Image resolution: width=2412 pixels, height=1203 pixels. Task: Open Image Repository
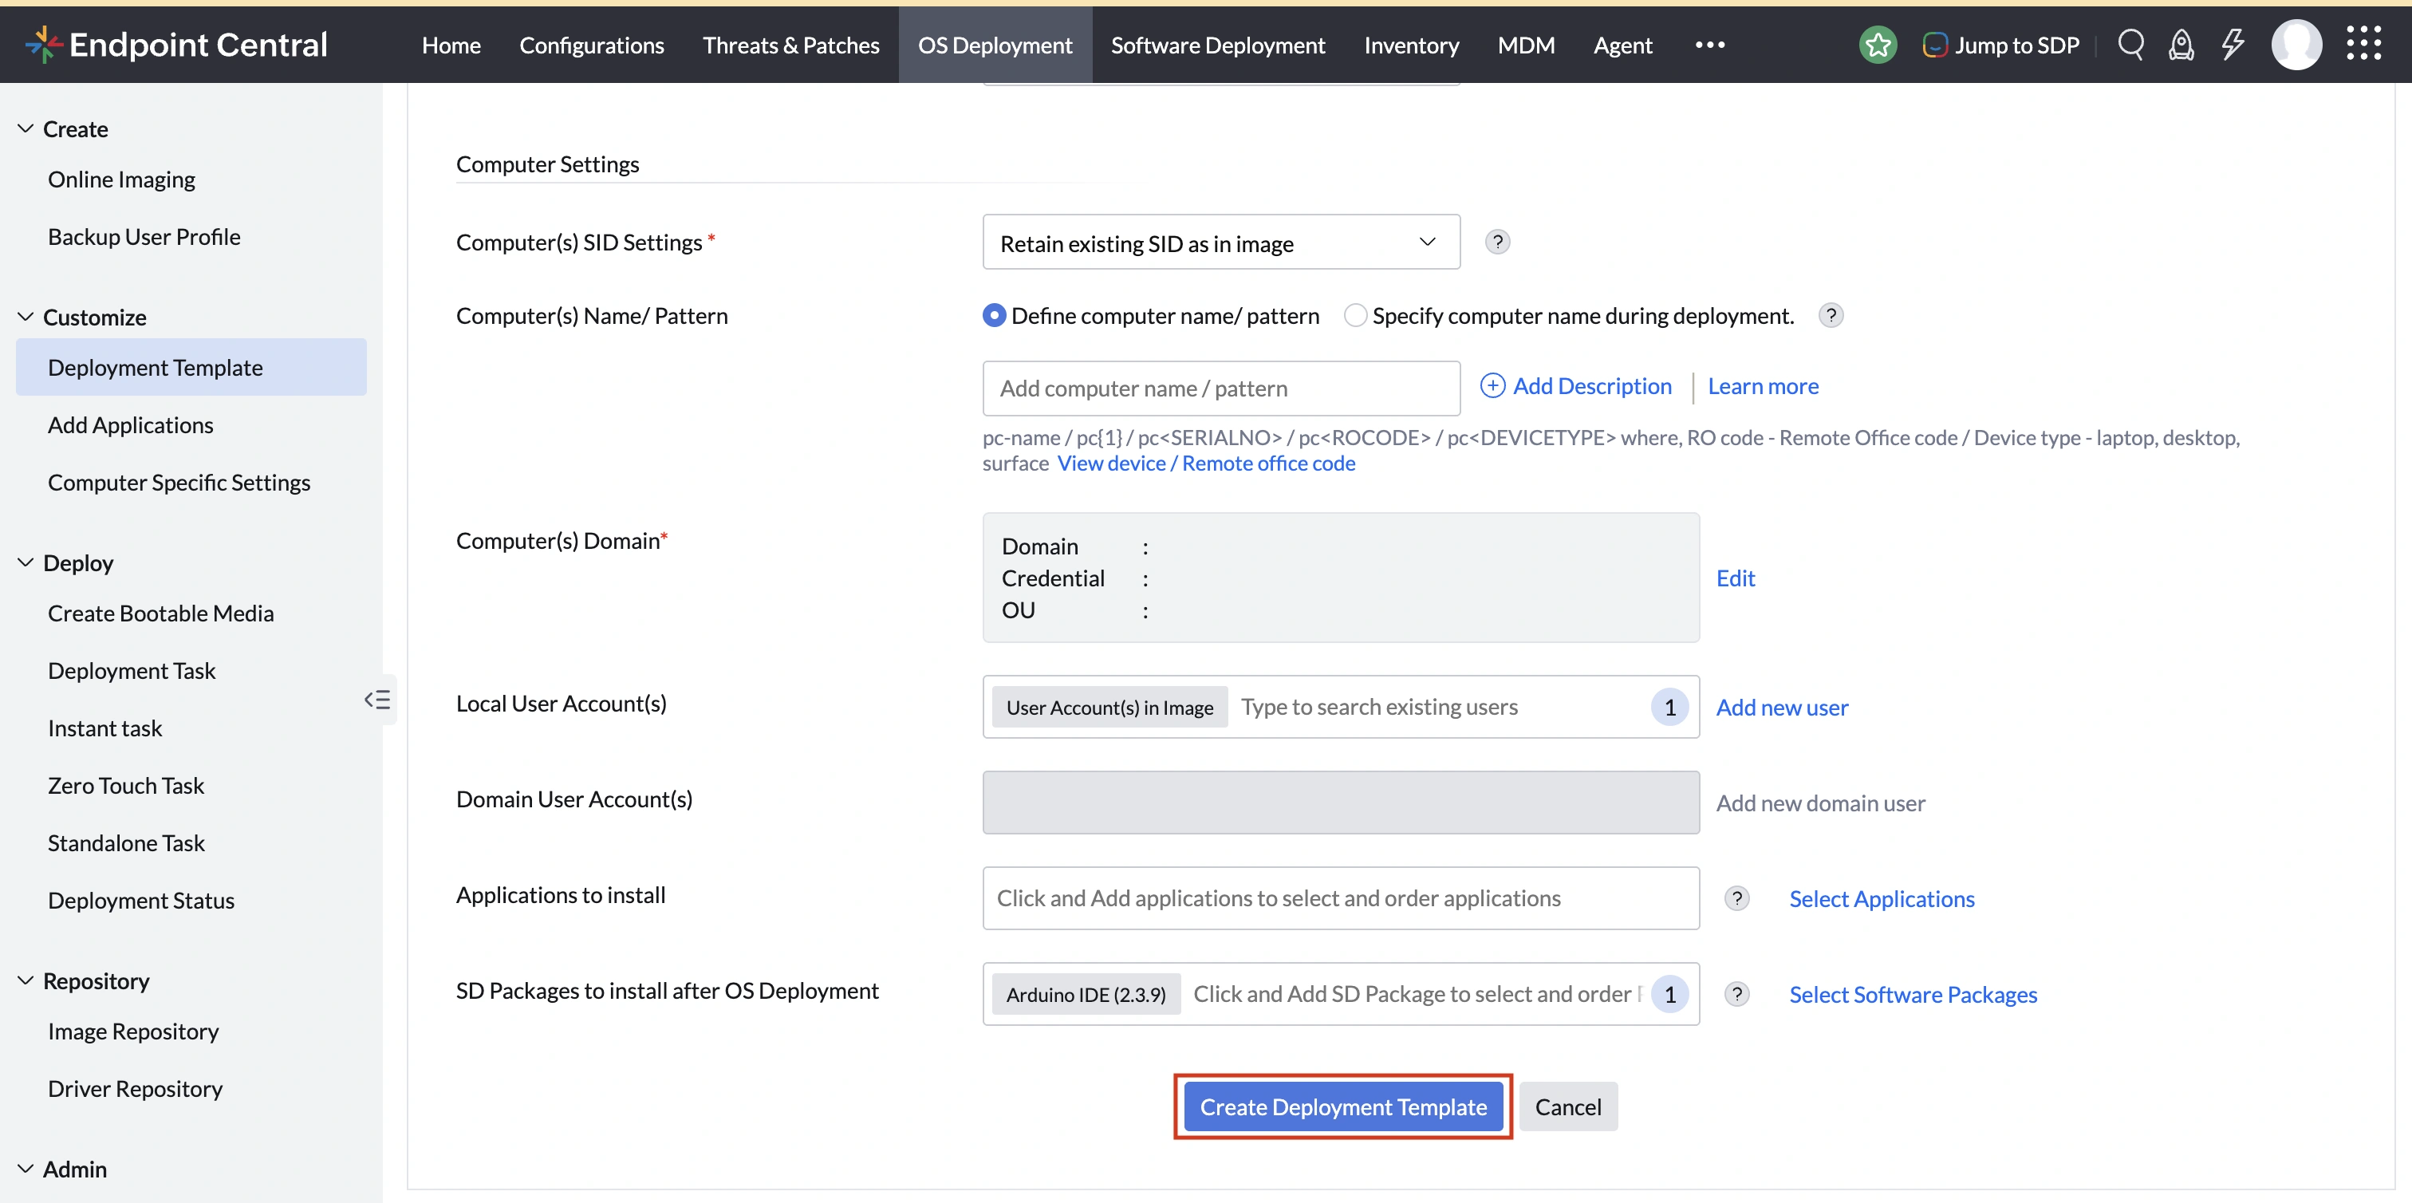[x=133, y=1031]
